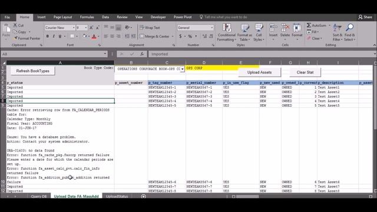The image size is (377, 212).
Task: Click Increase Indent icon
Action: (133, 37)
